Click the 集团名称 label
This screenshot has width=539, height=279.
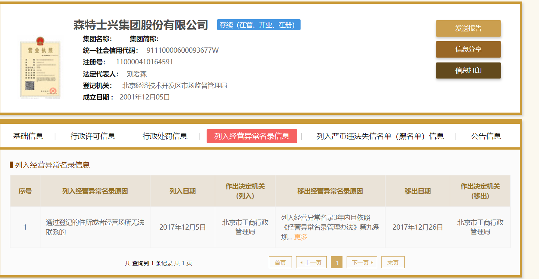pyautogui.click(x=97, y=39)
